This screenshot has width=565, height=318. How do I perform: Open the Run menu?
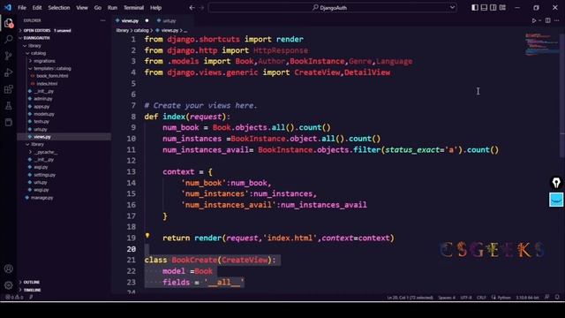point(112,8)
